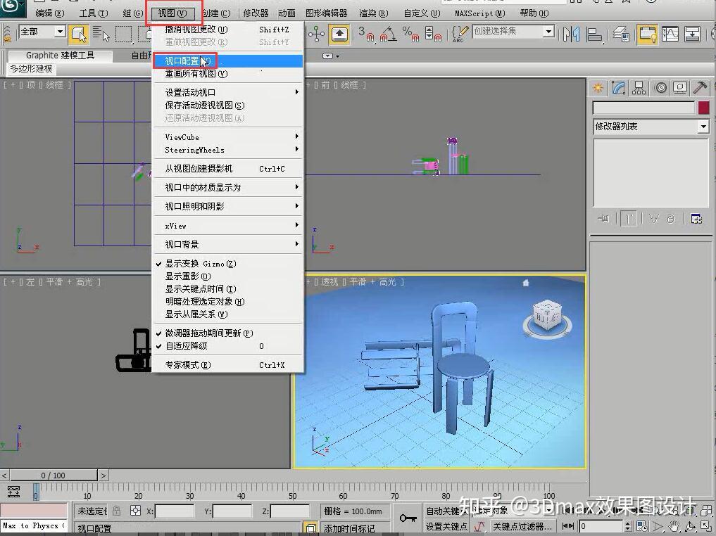Toggle the 显示变换 Gizmo checkbox in the menu

click(204, 263)
